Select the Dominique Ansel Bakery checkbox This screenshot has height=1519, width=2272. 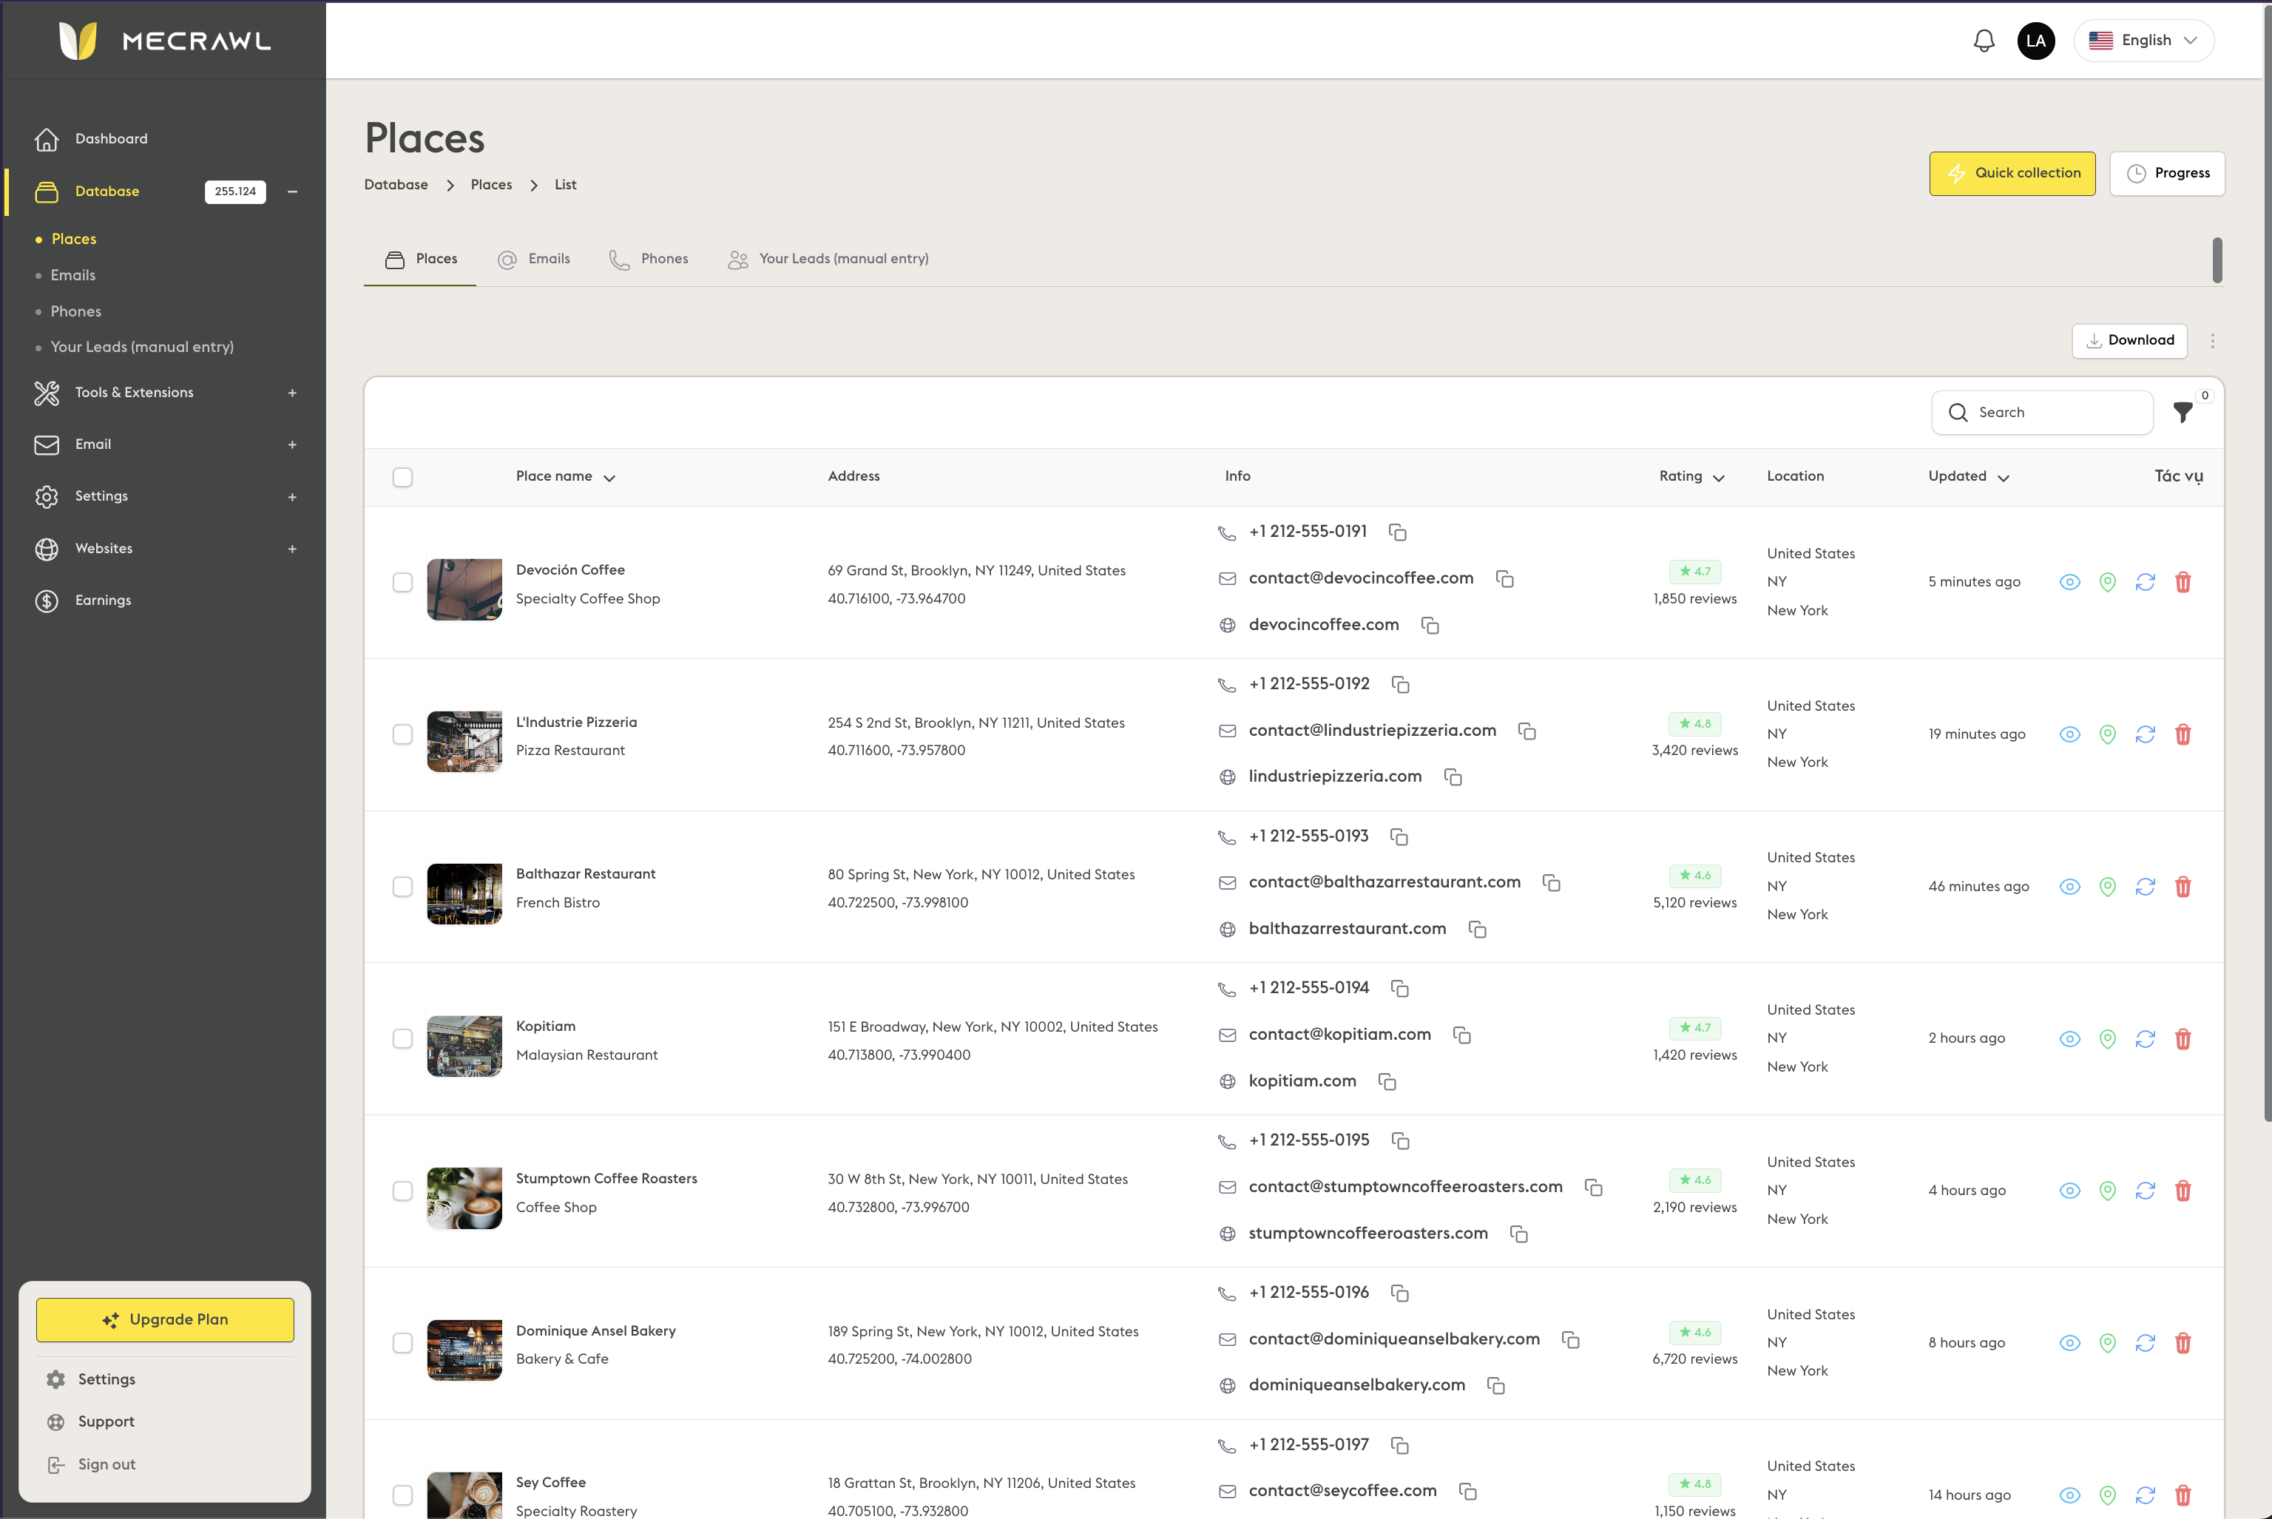point(403,1343)
